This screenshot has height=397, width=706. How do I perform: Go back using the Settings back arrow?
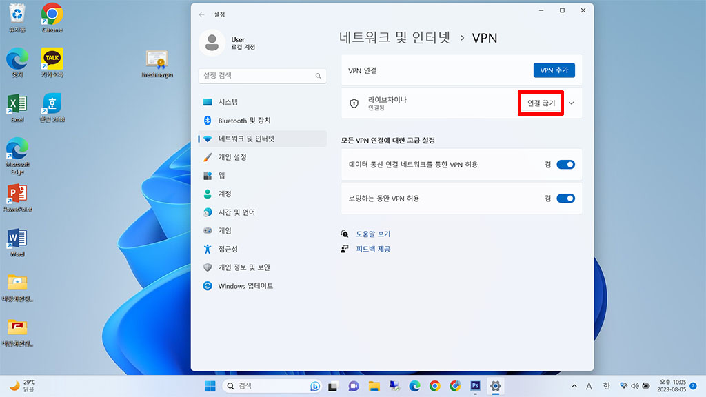[x=202, y=14]
